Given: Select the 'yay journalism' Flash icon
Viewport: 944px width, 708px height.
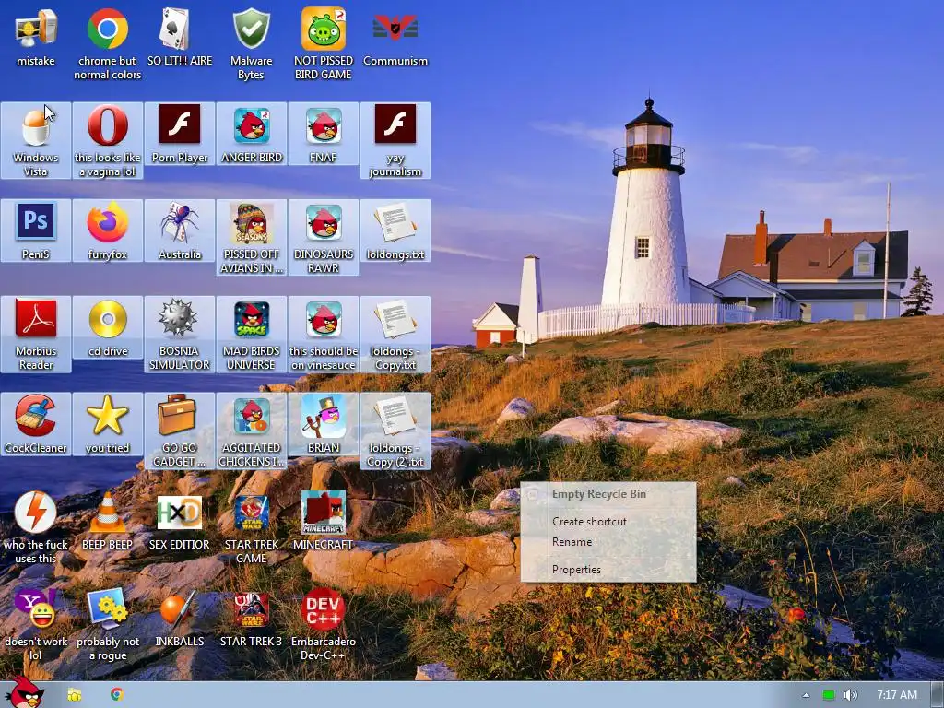Looking at the screenshot, I should point(395,140).
